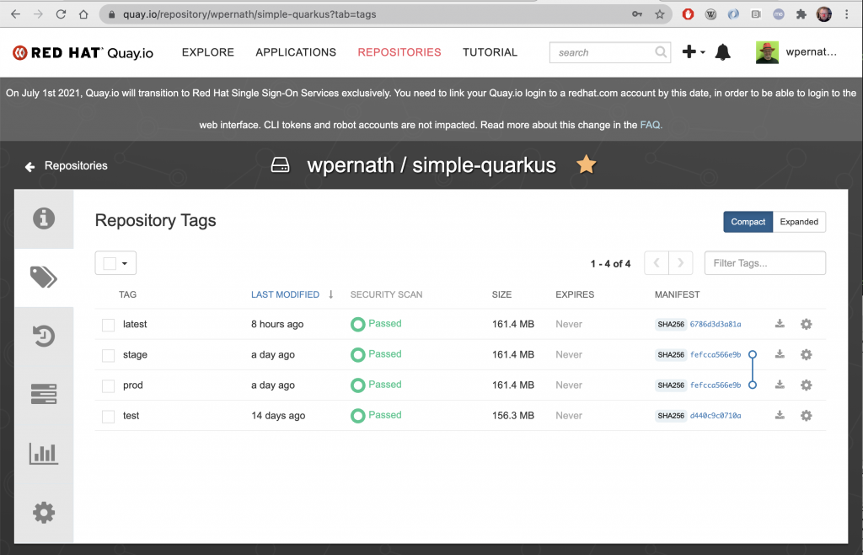863x555 pixels.
Task: Click download icon for latest tag
Action: [780, 324]
